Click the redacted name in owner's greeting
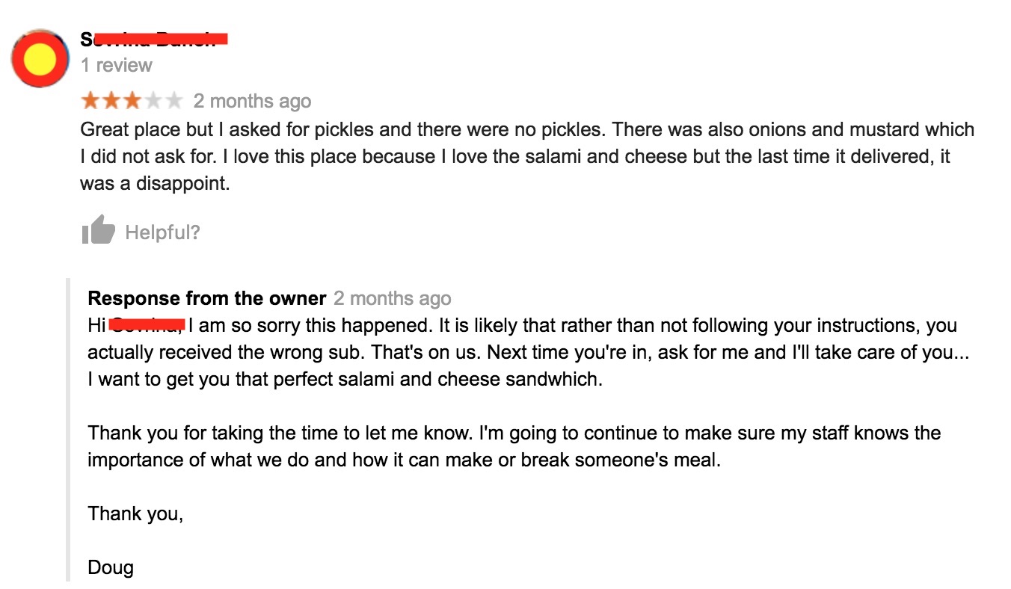The image size is (1011, 589). (x=147, y=325)
